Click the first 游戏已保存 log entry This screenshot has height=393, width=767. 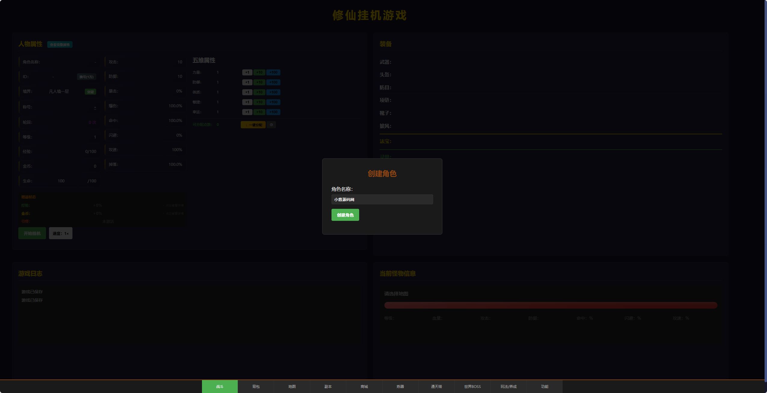(x=32, y=292)
